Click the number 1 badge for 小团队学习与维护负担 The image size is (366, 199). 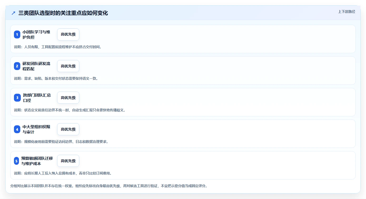point(17,34)
